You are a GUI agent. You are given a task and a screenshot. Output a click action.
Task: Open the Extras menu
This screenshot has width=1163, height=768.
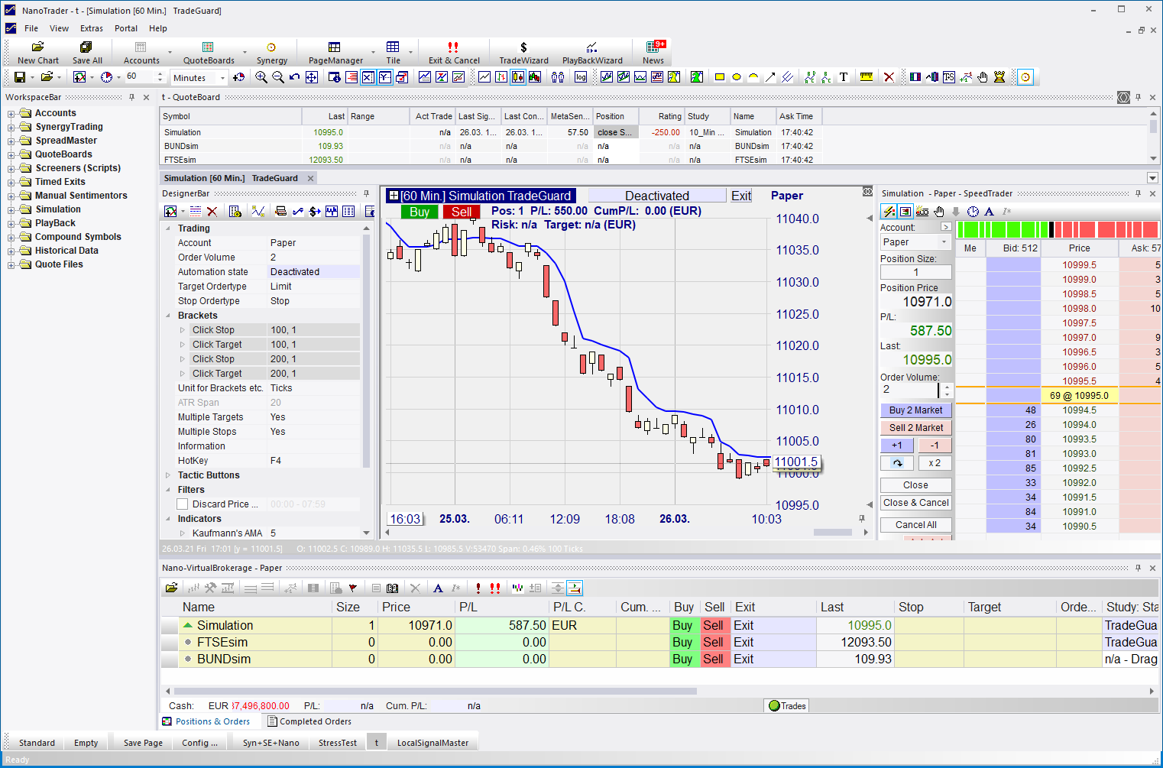[91, 28]
